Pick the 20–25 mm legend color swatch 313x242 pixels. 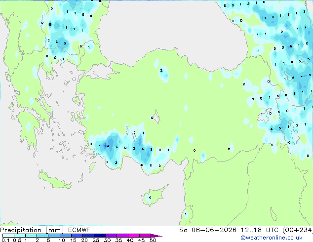point(88,236)
